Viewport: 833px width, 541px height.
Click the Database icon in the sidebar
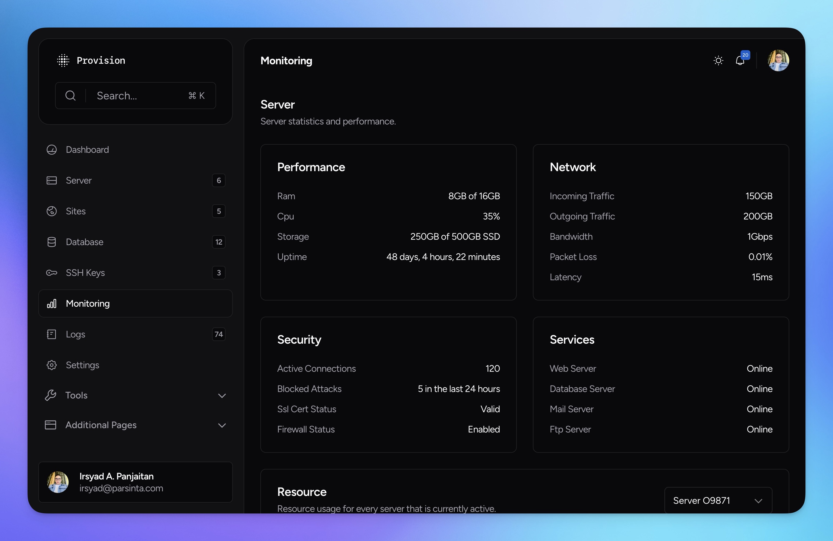(51, 242)
